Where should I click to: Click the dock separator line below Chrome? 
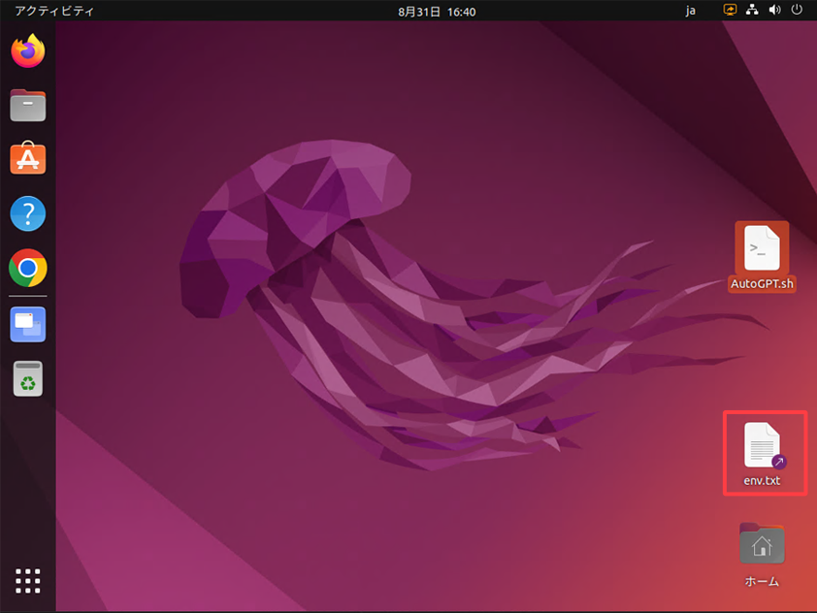[28, 296]
